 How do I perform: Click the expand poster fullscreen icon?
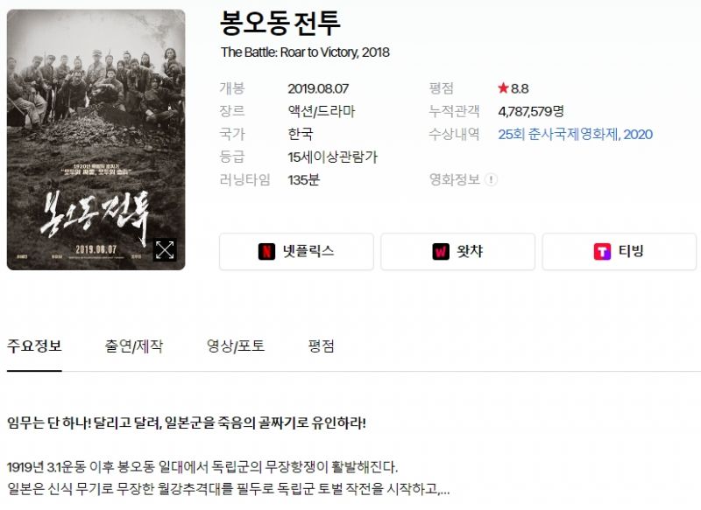click(x=165, y=250)
